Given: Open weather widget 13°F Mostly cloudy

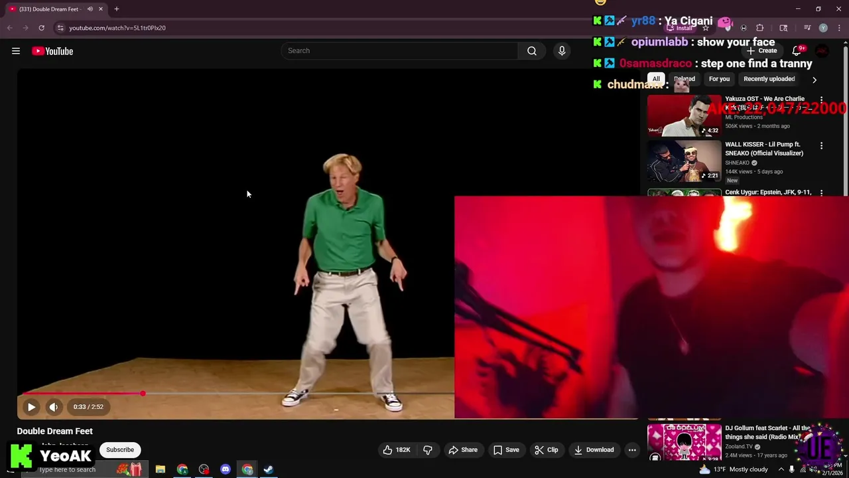Looking at the screenshot, I should pos(735,469).
